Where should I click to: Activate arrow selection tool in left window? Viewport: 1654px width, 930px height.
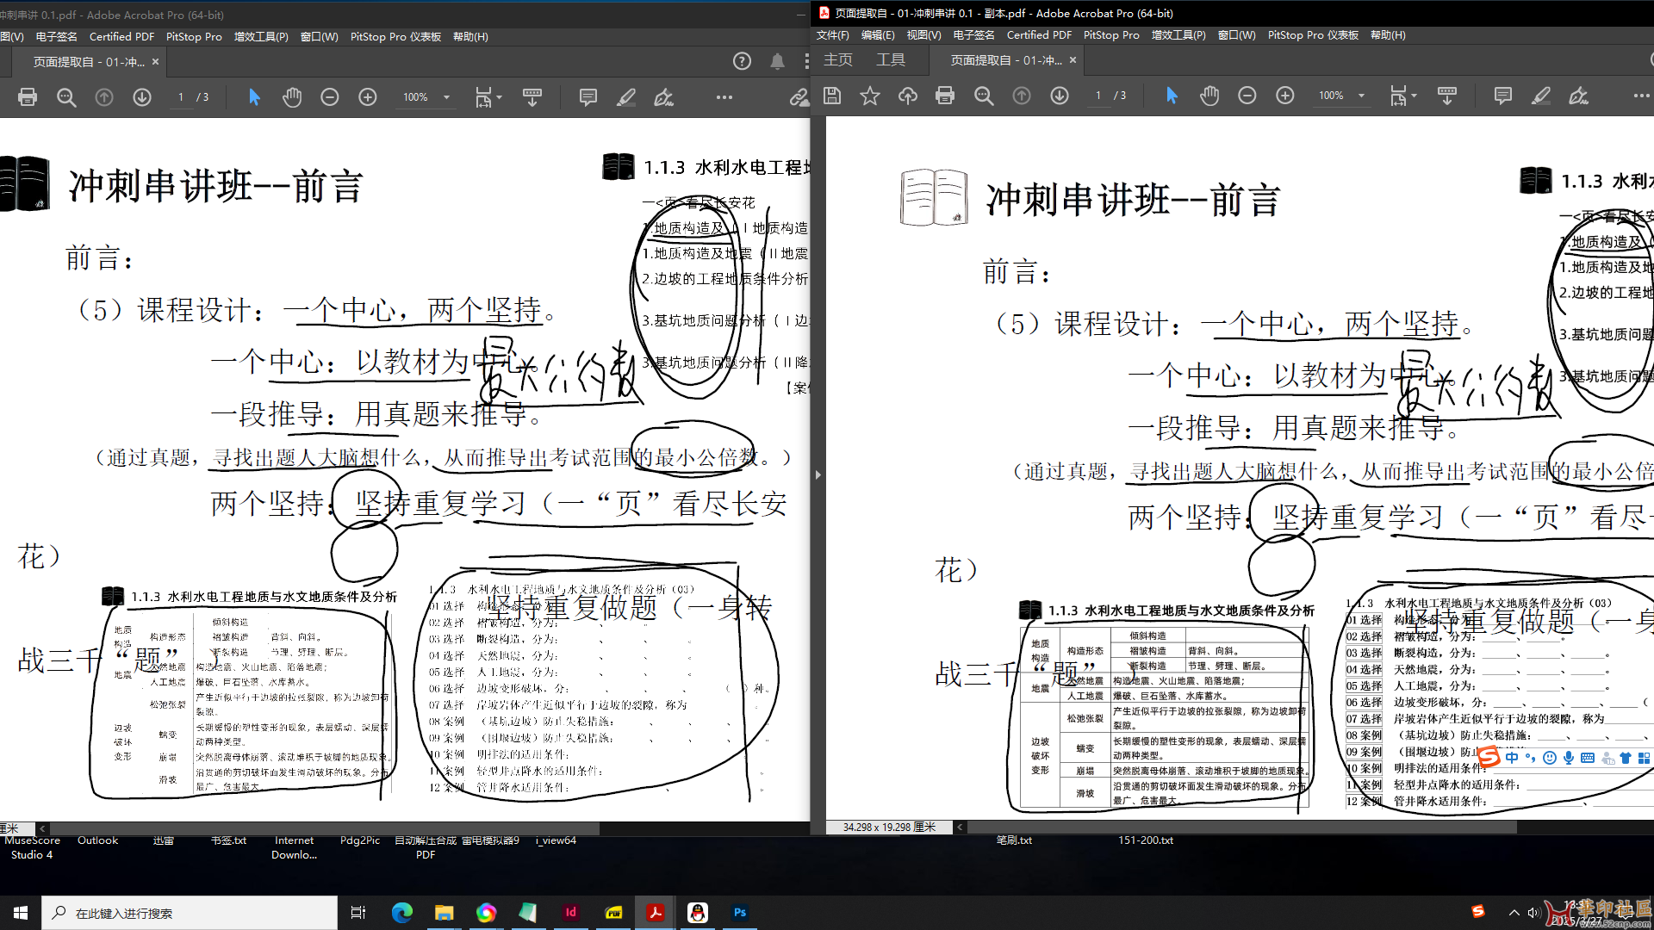tap(254, 97)
